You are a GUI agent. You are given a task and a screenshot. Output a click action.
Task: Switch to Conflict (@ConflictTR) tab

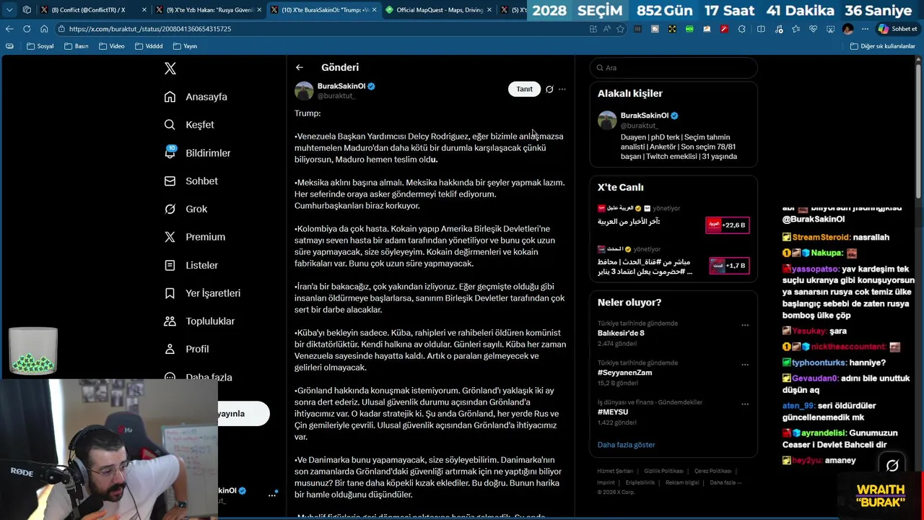88,10
